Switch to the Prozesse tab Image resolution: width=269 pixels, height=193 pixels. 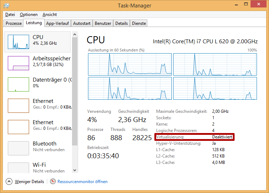tap(14, 23)
